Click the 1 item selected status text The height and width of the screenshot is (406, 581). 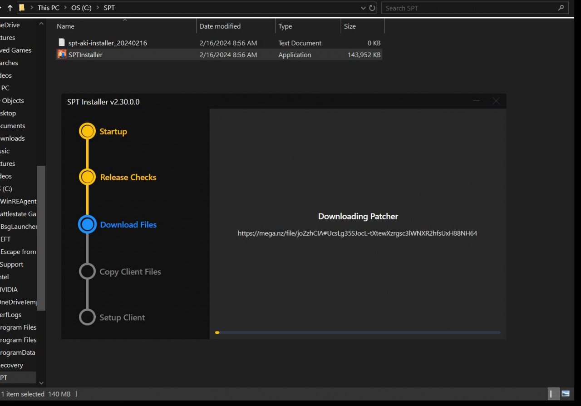(x=22, y=394)
